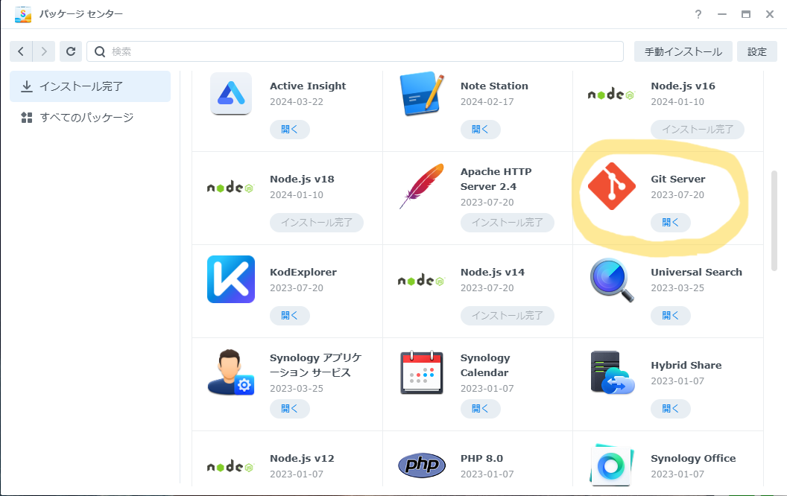
Task: Click the Node.js v14 インストール完了 button
Action: coord(508,316)
